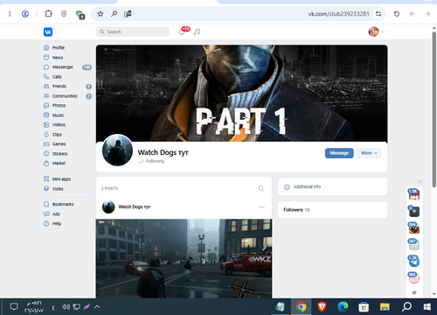Image resolution: width=437 pixels, height=315 pixels.
Task: Open File Explorer in taskbar
Action: click(x=385, y=307)
